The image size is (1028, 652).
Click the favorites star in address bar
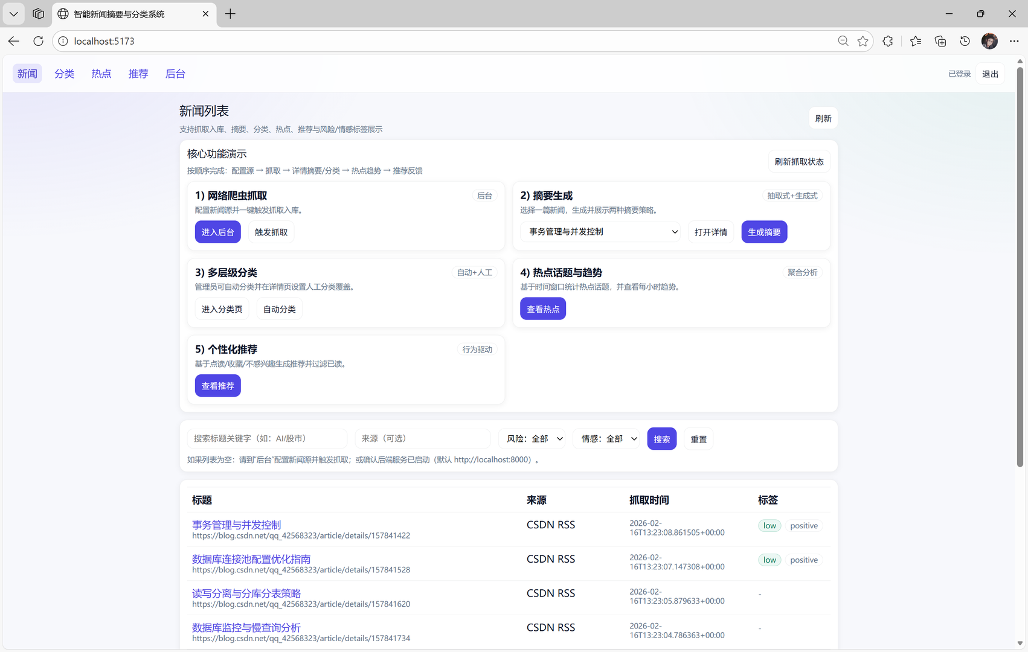(x=863, y=41)
